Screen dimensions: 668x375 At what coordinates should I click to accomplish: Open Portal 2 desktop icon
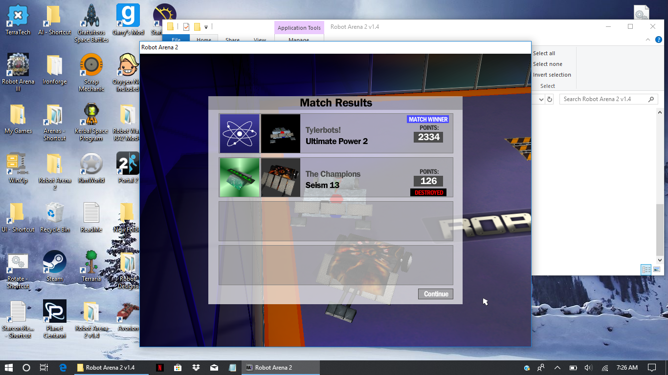click(128, 168)
